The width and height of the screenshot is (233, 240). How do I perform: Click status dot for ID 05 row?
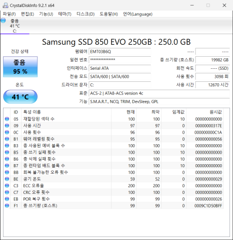(x=7, y=119)
